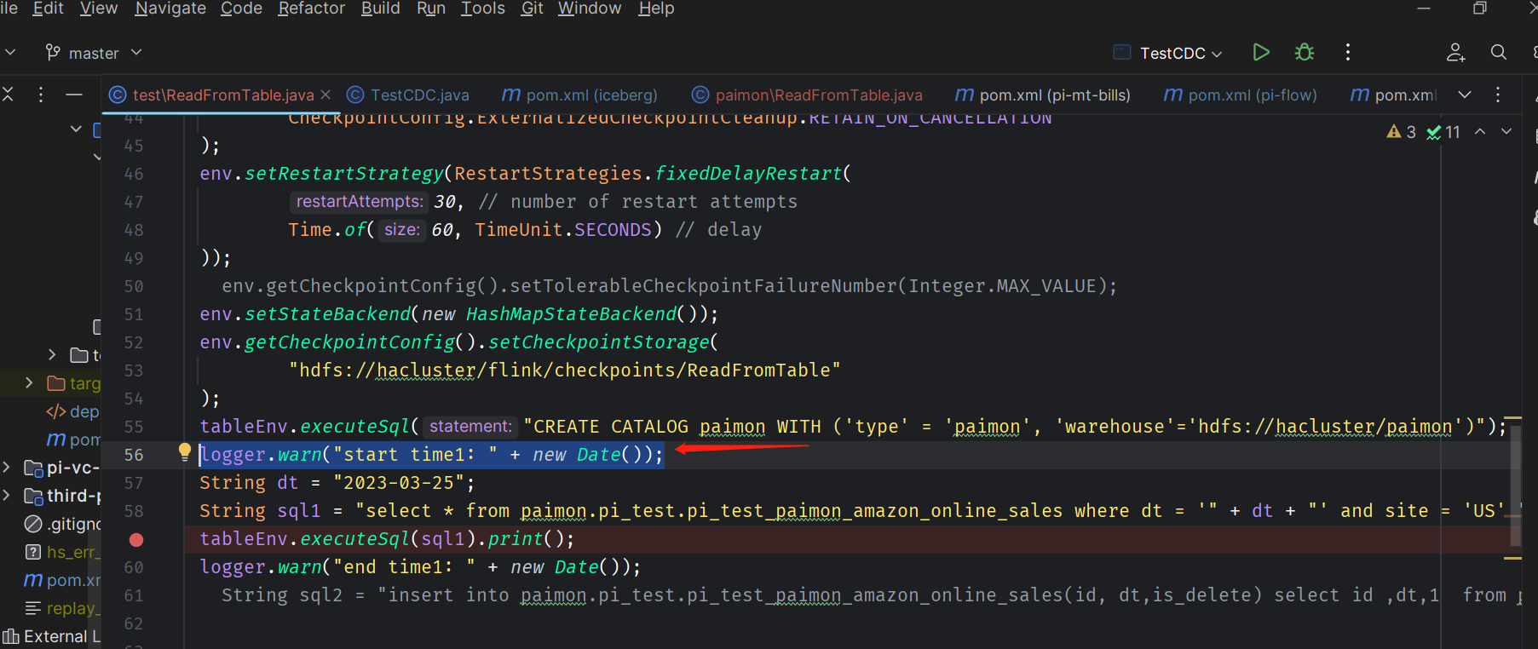Go to next highlighted error arrow

coord(1506,131)
